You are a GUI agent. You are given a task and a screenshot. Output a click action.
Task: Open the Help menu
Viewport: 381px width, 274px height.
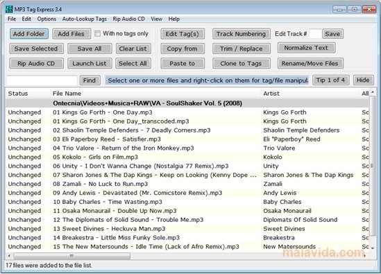point(174,19)
